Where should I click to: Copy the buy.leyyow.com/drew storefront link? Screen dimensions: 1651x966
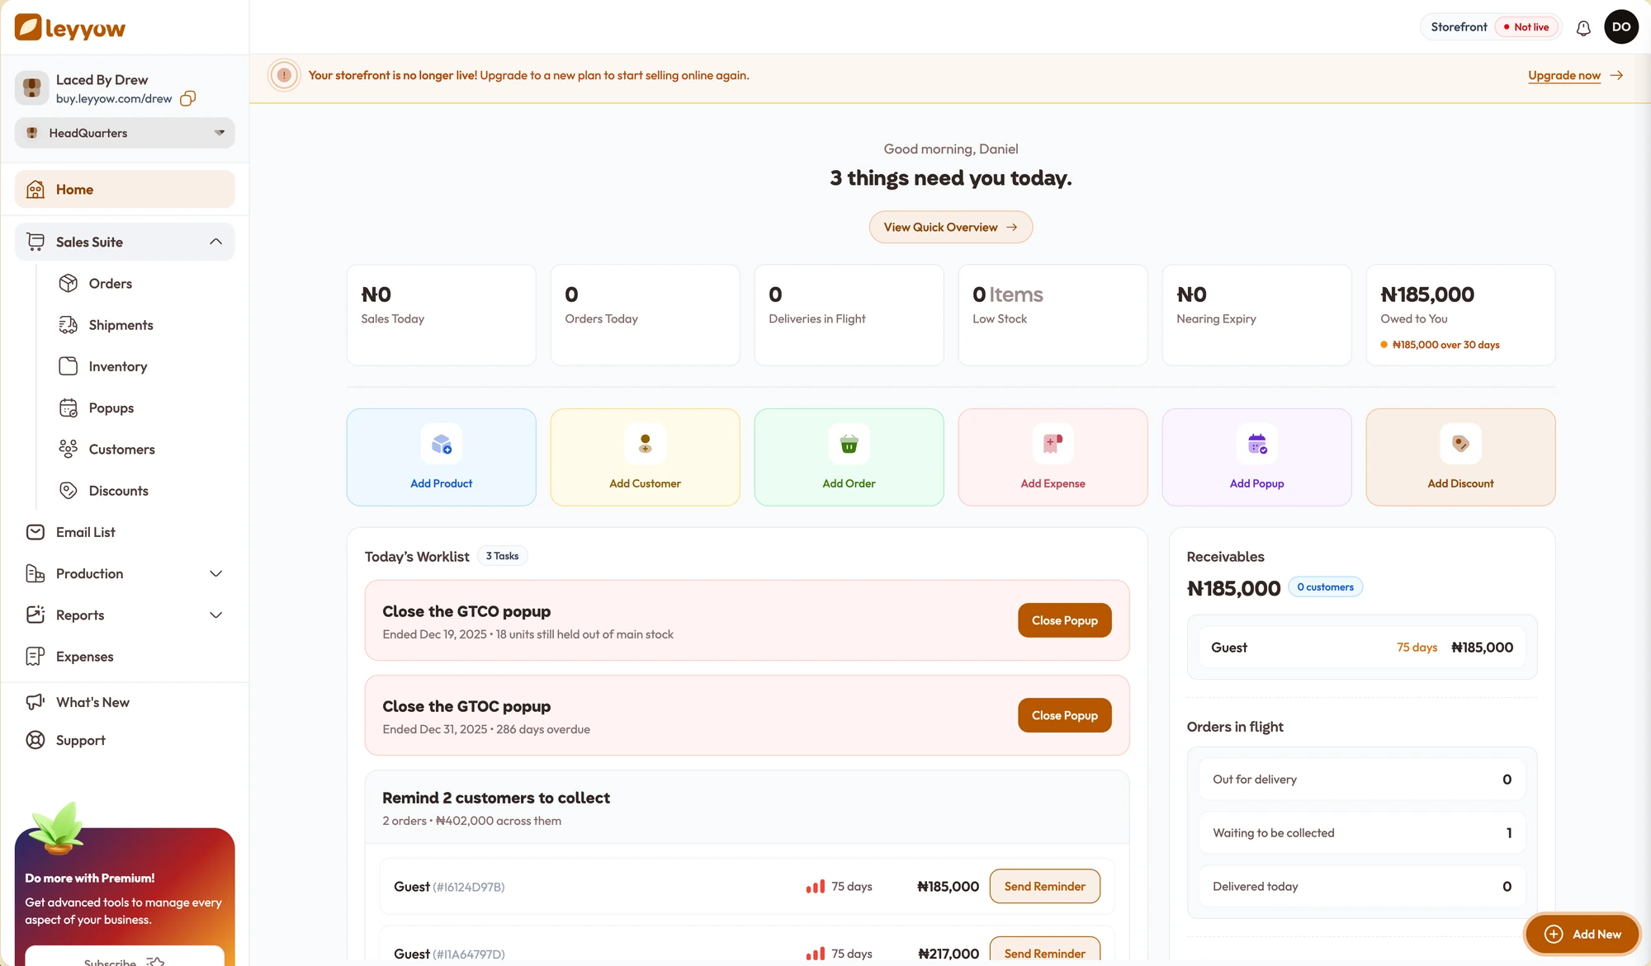[188, 98]
